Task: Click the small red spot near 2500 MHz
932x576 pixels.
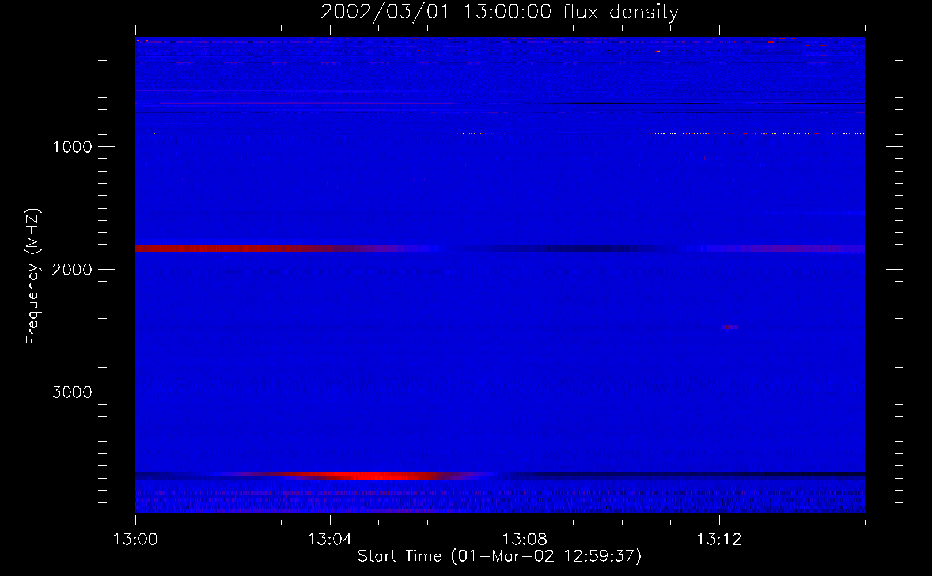Action: [x=730, y=327]
